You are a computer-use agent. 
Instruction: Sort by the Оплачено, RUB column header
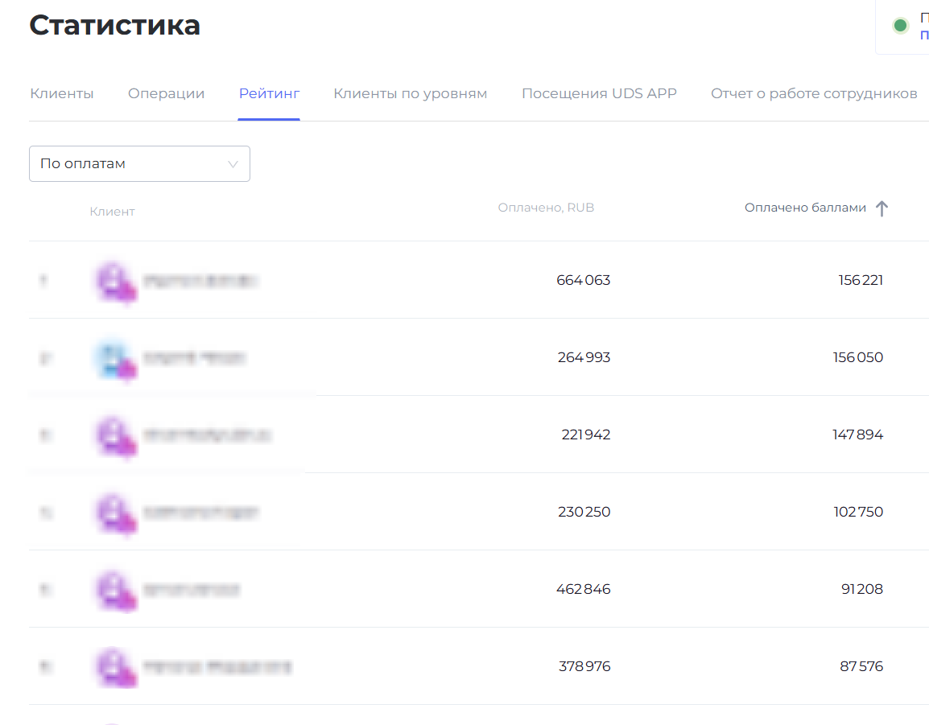click(x=546, y=208)
